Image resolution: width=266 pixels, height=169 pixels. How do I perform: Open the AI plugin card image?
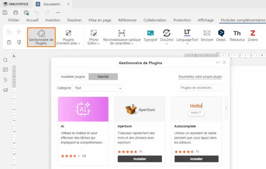click(83, 109)
